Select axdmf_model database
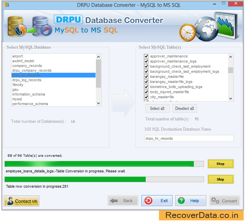This screenshot has height=221, width=245. [54, 61]
